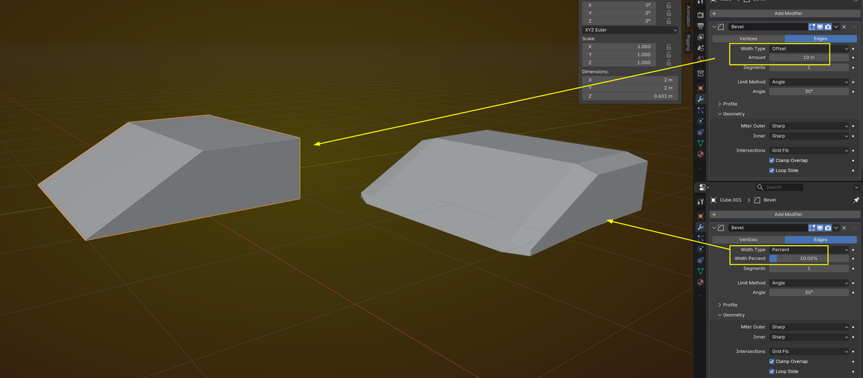
Task: Toggle edit mode display on Offset bevel modifier
Action: coord(812,27)
